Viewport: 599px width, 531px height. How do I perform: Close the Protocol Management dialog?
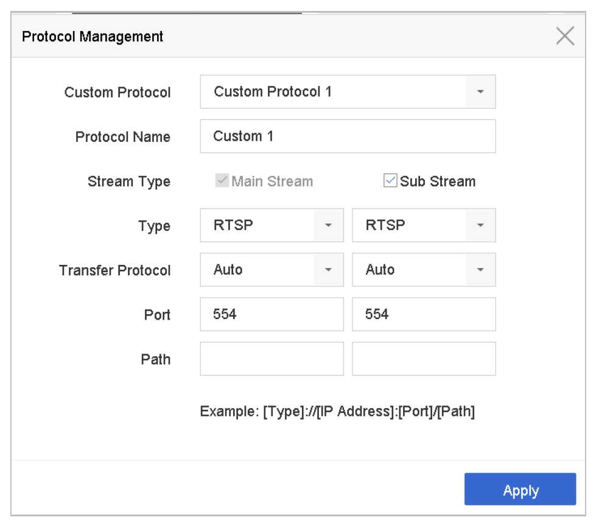(565, 37)
